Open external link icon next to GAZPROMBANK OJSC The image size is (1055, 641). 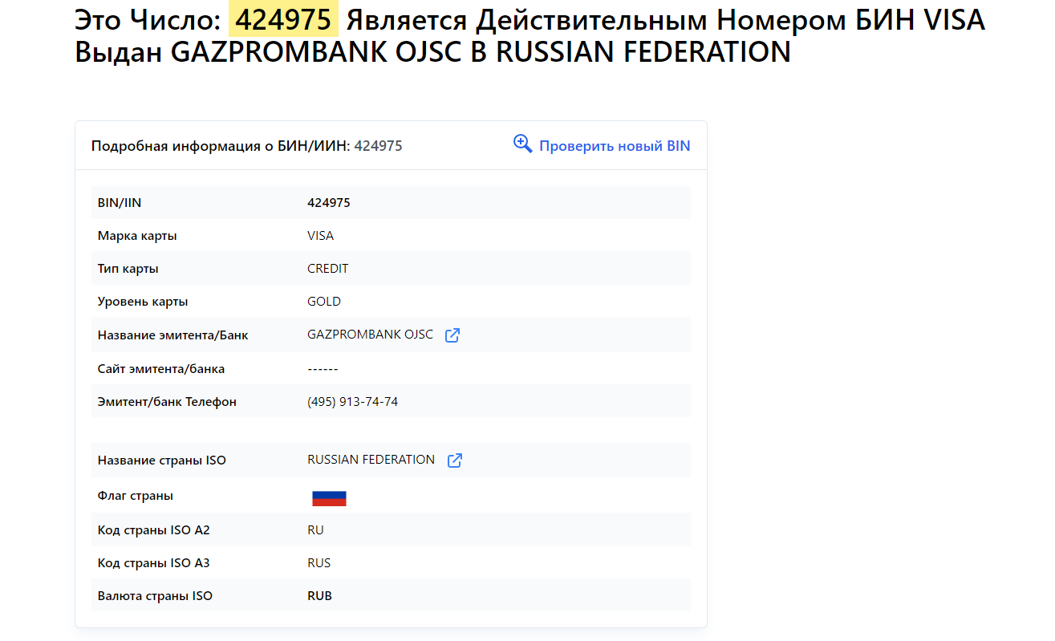452,335
